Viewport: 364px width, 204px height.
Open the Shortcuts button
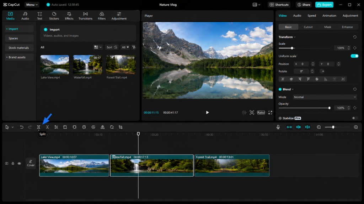point(279,5)
